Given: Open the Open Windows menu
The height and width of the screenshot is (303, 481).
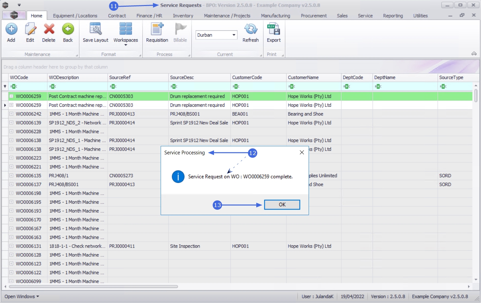Looking at the screenshot, I should (x=22, y=297).
